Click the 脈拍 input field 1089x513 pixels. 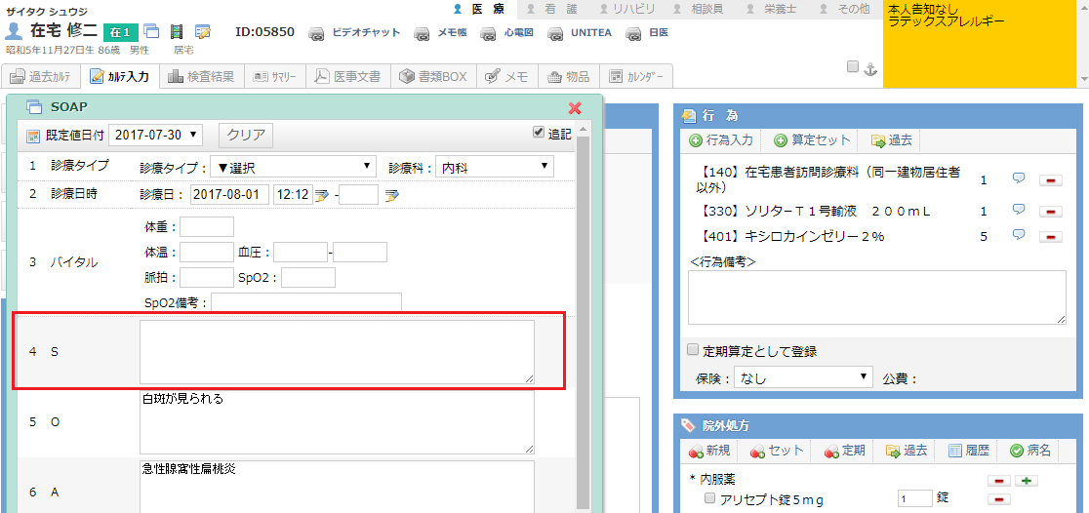pos(207,278)
